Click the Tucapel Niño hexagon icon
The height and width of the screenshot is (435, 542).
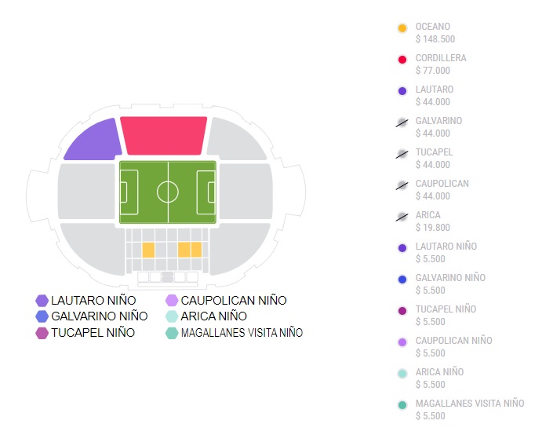[42, 333]
